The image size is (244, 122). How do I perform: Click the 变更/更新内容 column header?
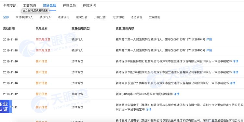[x=125, y=28]
